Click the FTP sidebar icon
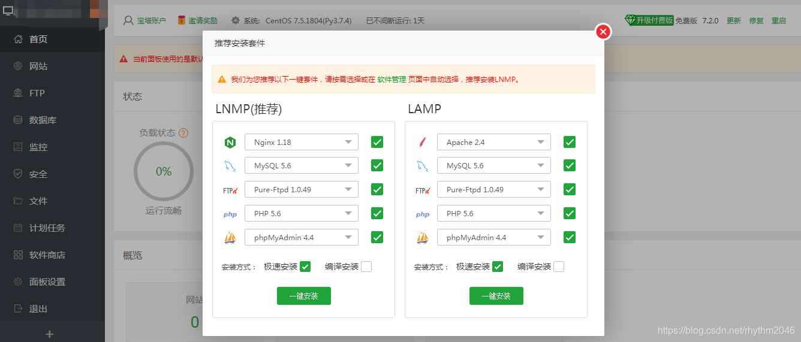The height and width of the screenshot is (342, 801). coord(18,93)
